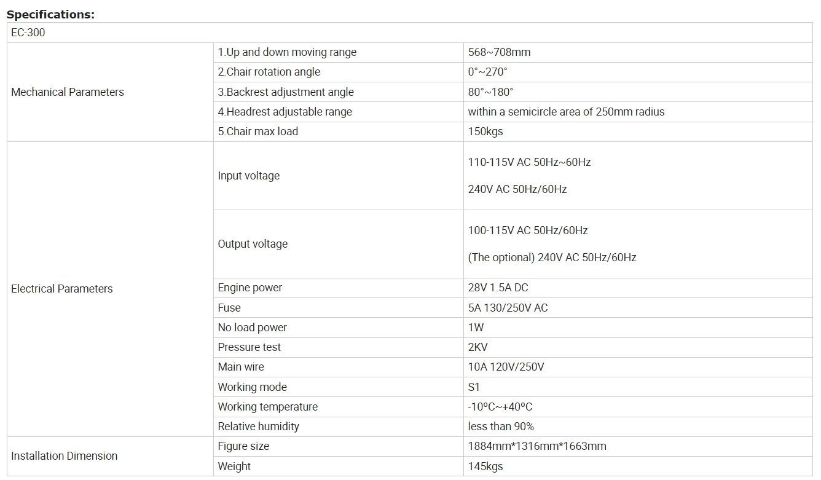Image resolution: width=821 pixels, height=480 pixels.
Task: Click the Specifications heading
Action: point(50,15)
